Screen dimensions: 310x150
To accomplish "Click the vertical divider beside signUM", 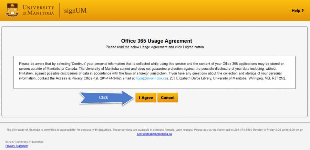I will [x=60, y=10].
